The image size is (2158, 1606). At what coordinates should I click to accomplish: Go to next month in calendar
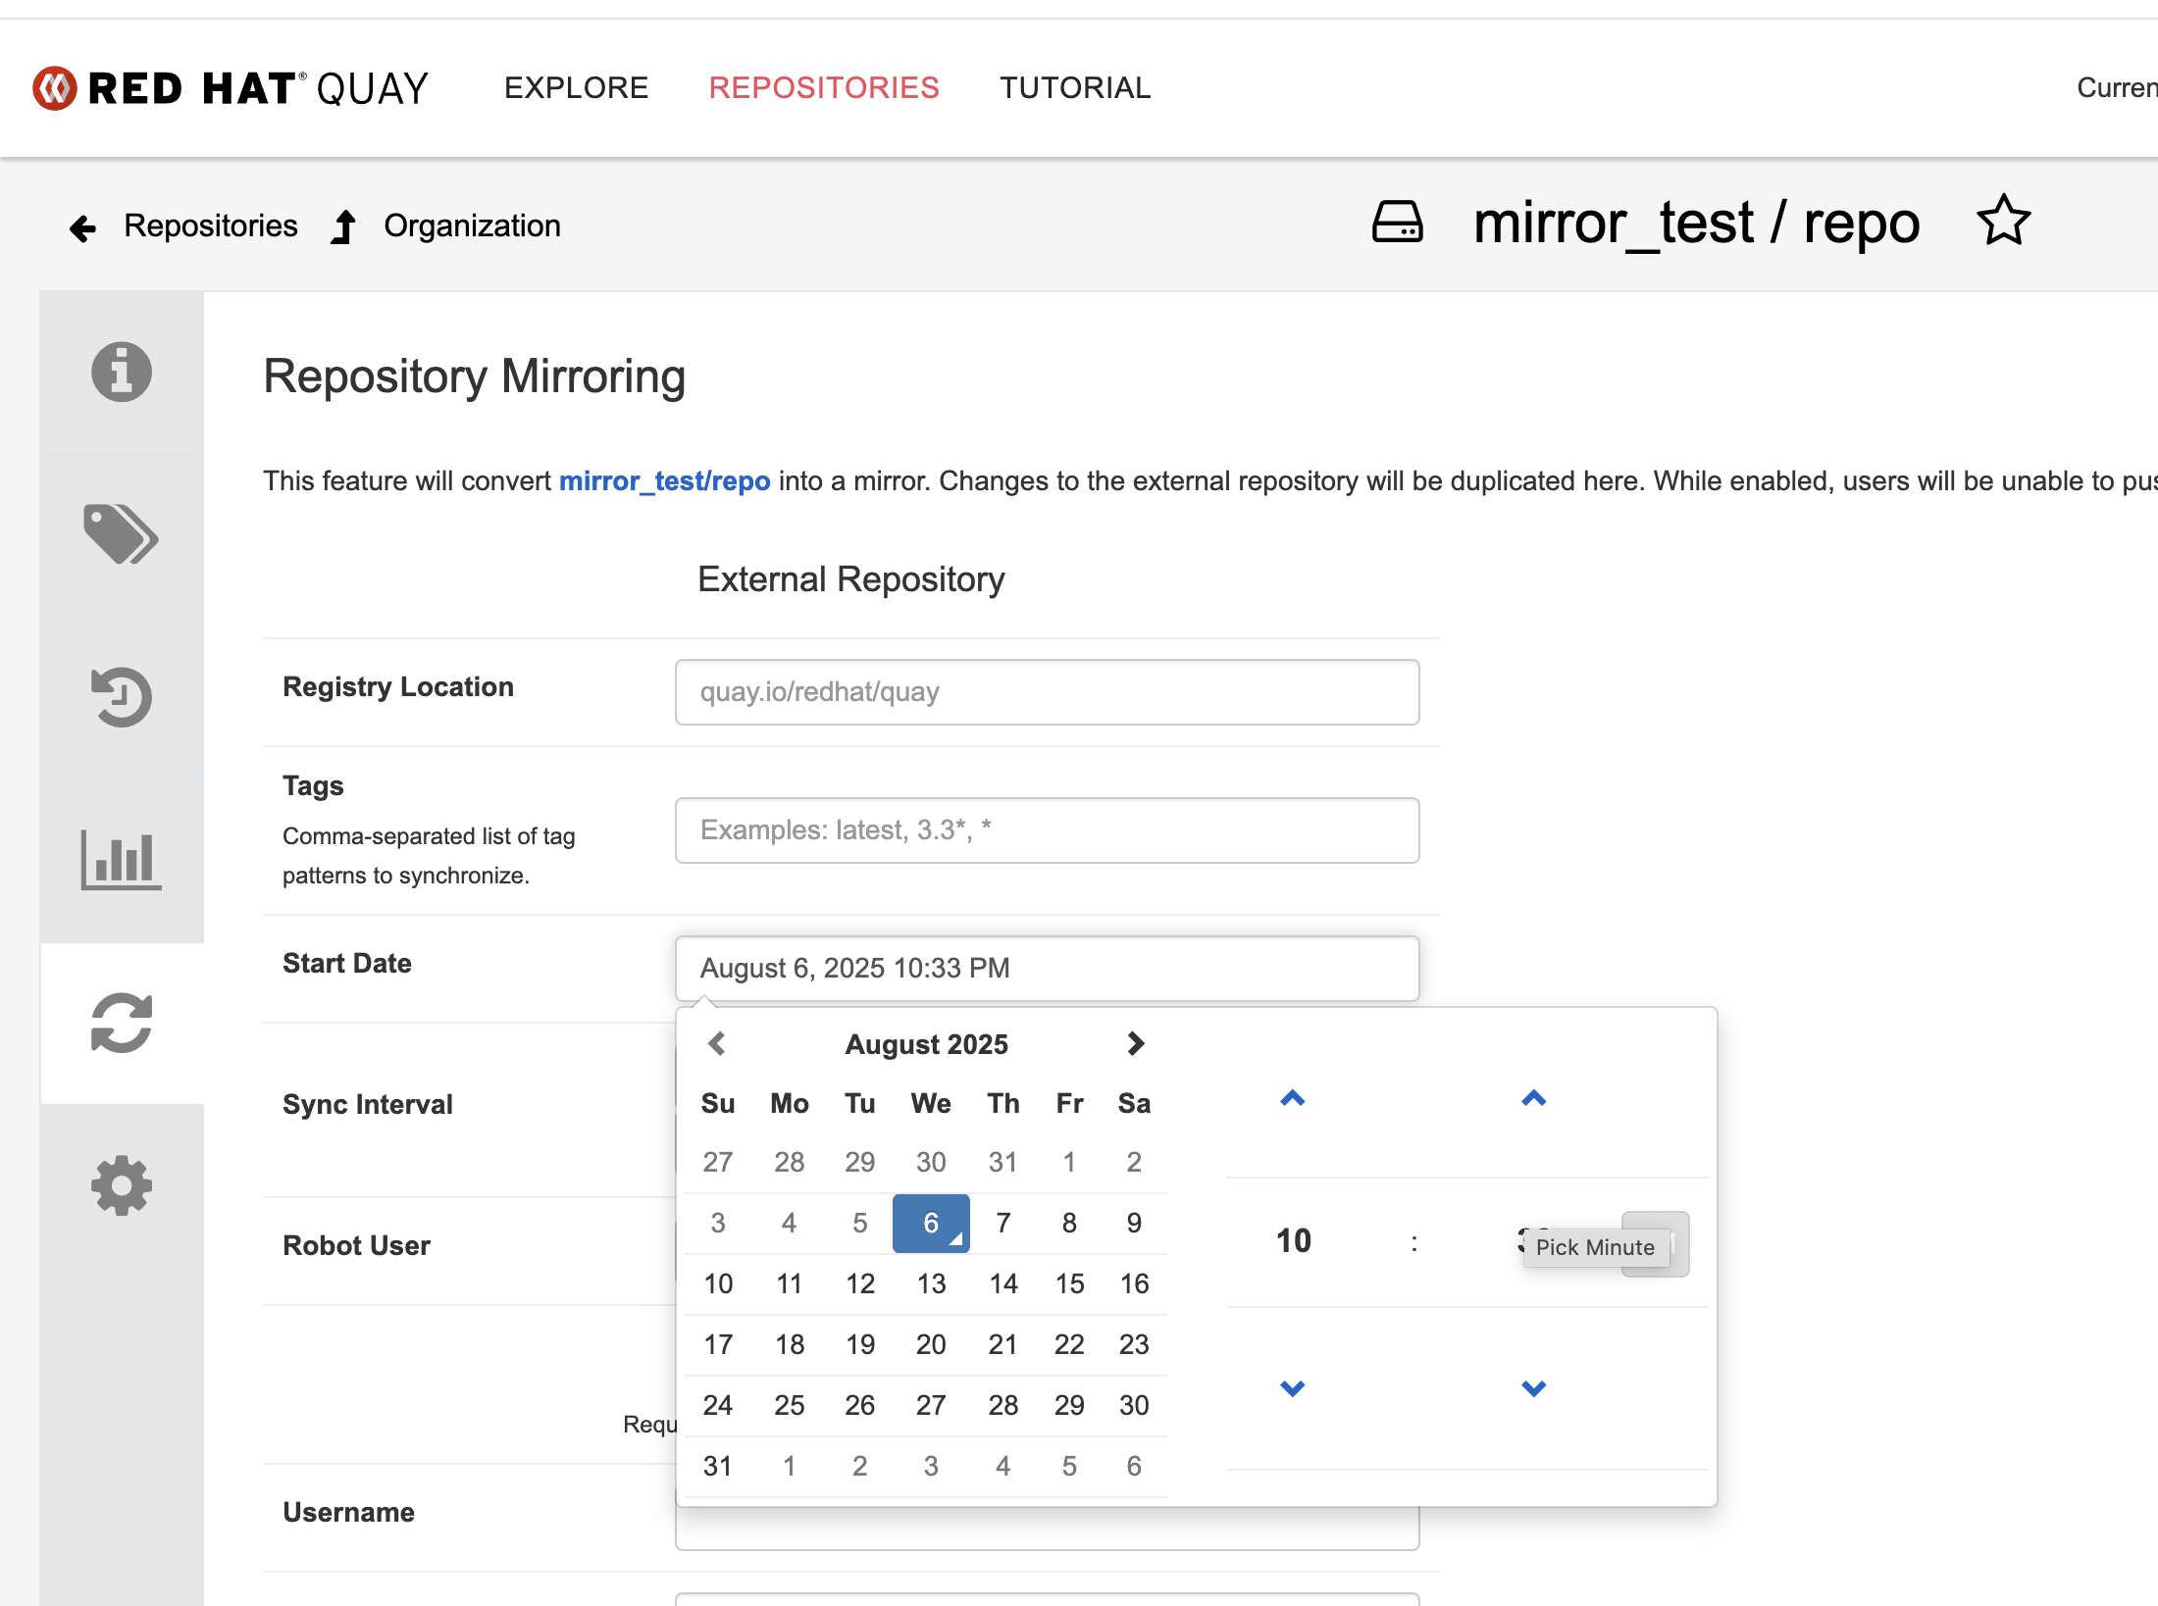(x=1136, y=1043)
